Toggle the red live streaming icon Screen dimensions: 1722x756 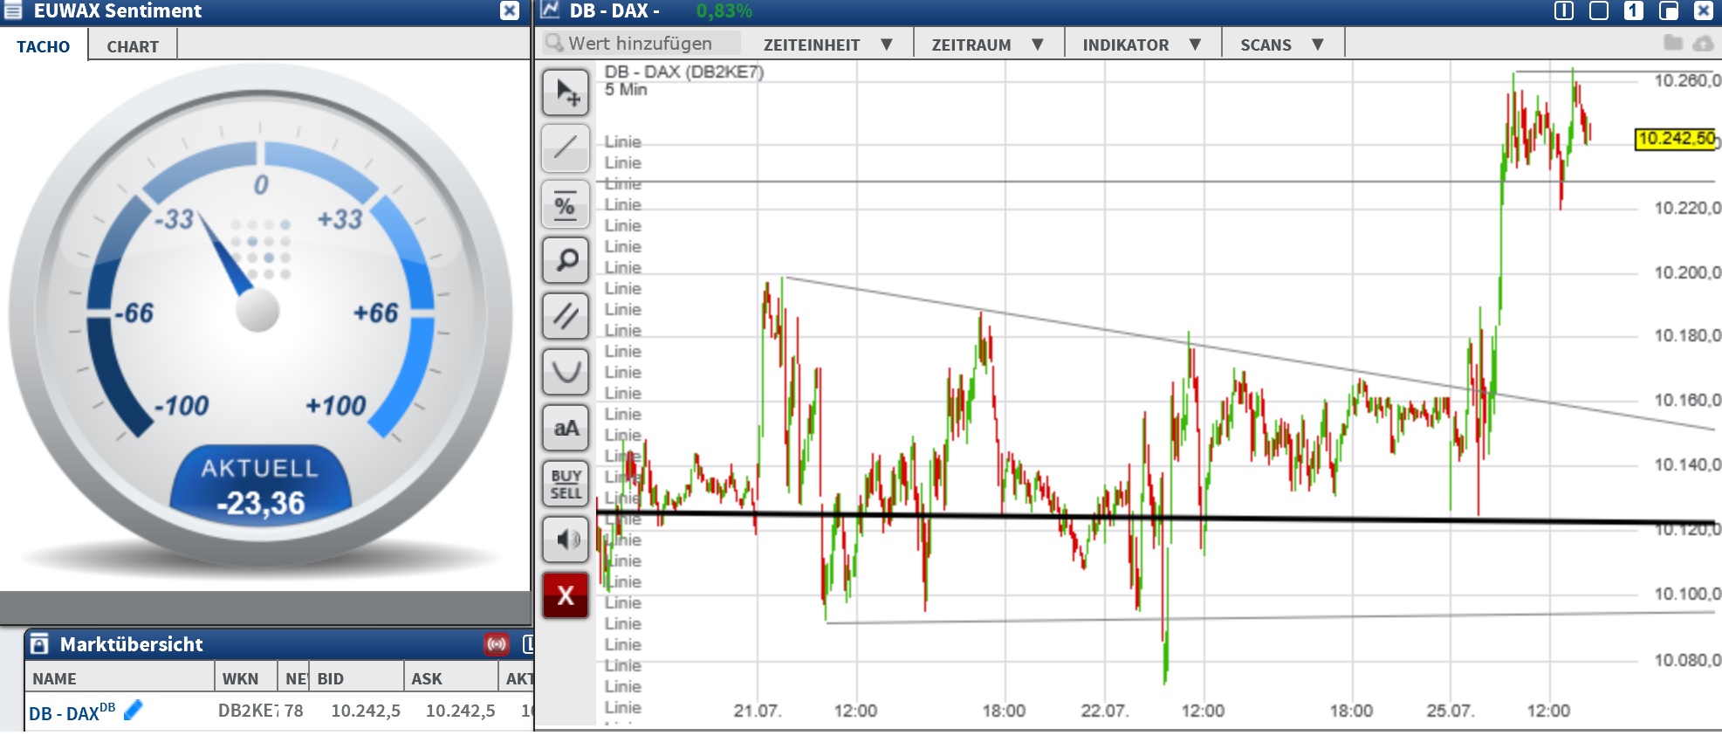(497, 644)
